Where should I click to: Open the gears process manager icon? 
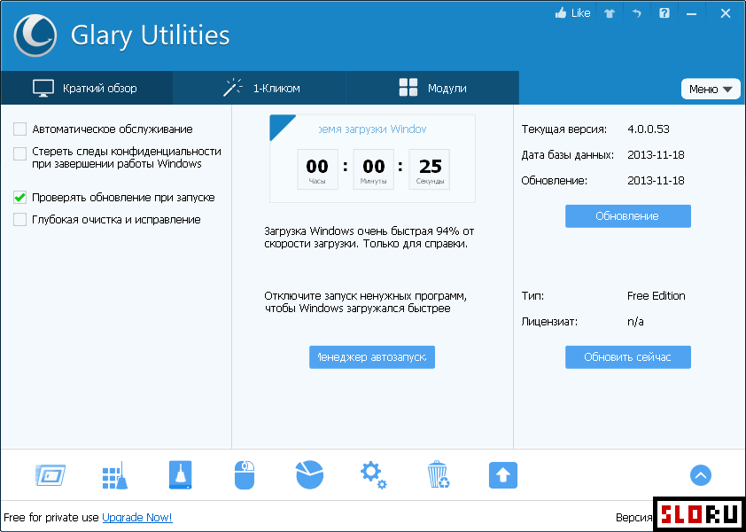click(x=374, y=476)
